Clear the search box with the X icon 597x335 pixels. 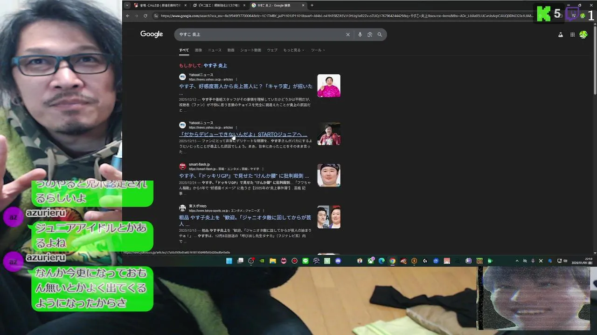[347, 34]
